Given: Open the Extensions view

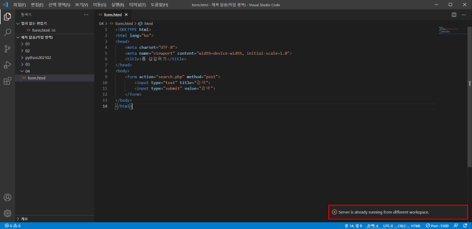Looking at the screenshot, I should (x=7, y=81).
